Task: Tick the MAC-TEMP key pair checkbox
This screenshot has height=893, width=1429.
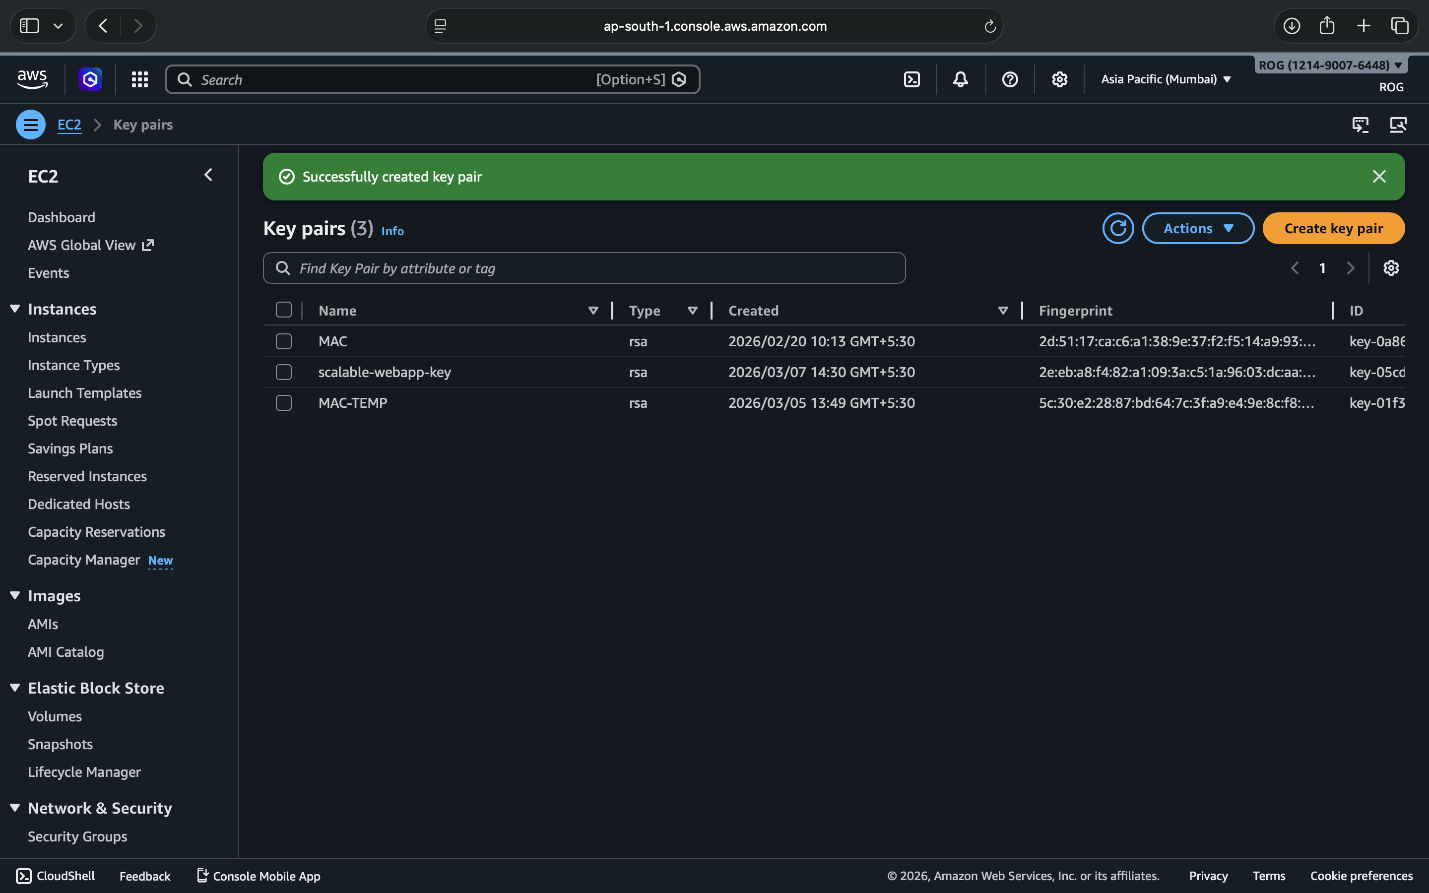Action: [283, 403]
